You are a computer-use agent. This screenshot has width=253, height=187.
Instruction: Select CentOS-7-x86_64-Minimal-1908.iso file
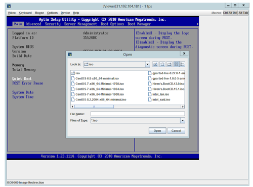[98, 95]
